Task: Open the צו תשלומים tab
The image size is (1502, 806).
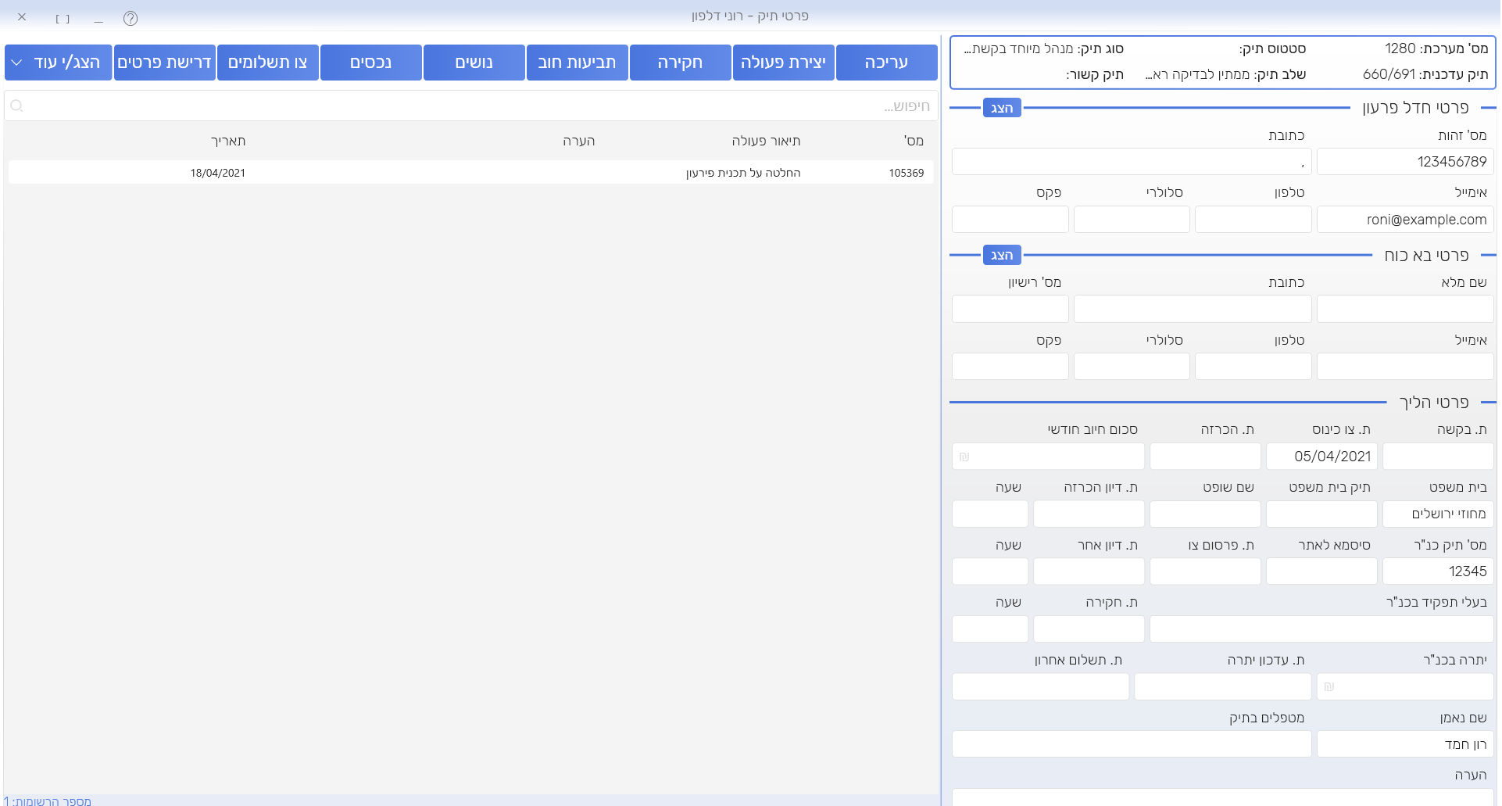Action: (268, 63)
